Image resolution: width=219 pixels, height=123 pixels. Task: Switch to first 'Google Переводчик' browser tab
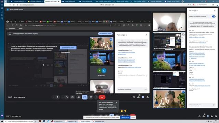point(69,1)
